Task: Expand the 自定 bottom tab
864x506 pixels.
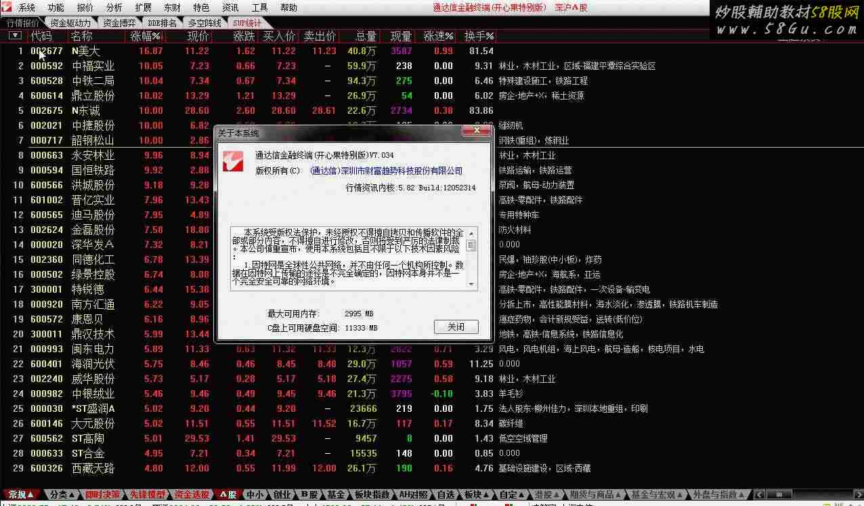Action: (513, 494)
